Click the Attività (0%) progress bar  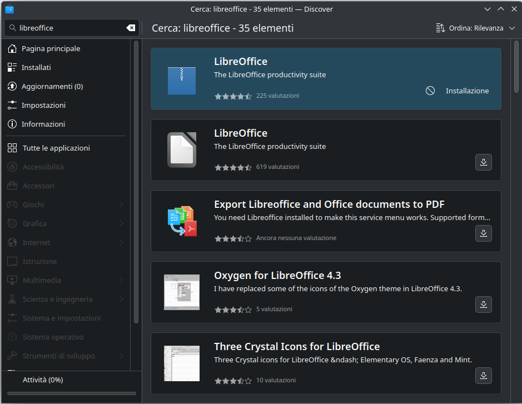pyautogui.click(x=71, y=393)
